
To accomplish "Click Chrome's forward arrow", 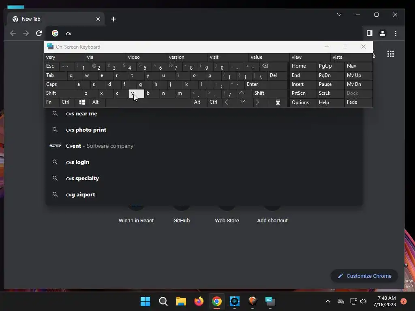I will click(26, 33).
